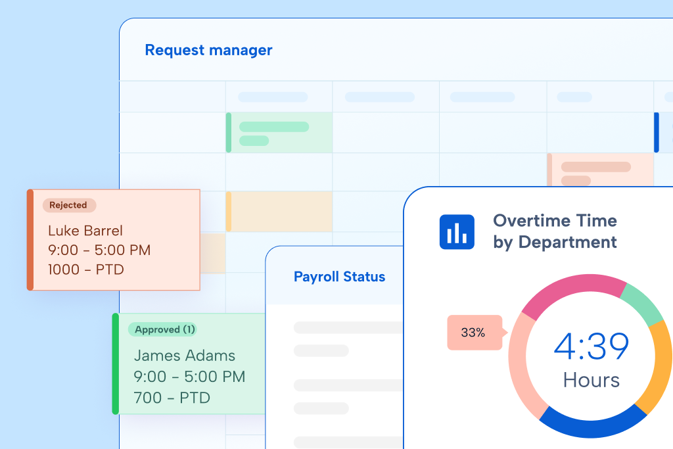Open the yellow event block in the grid
Image resolution: width=673 pixels, height=449 pixels.
click(279, 212)
